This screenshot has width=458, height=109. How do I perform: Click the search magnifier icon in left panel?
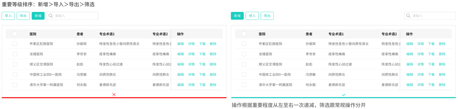(51, 16)
